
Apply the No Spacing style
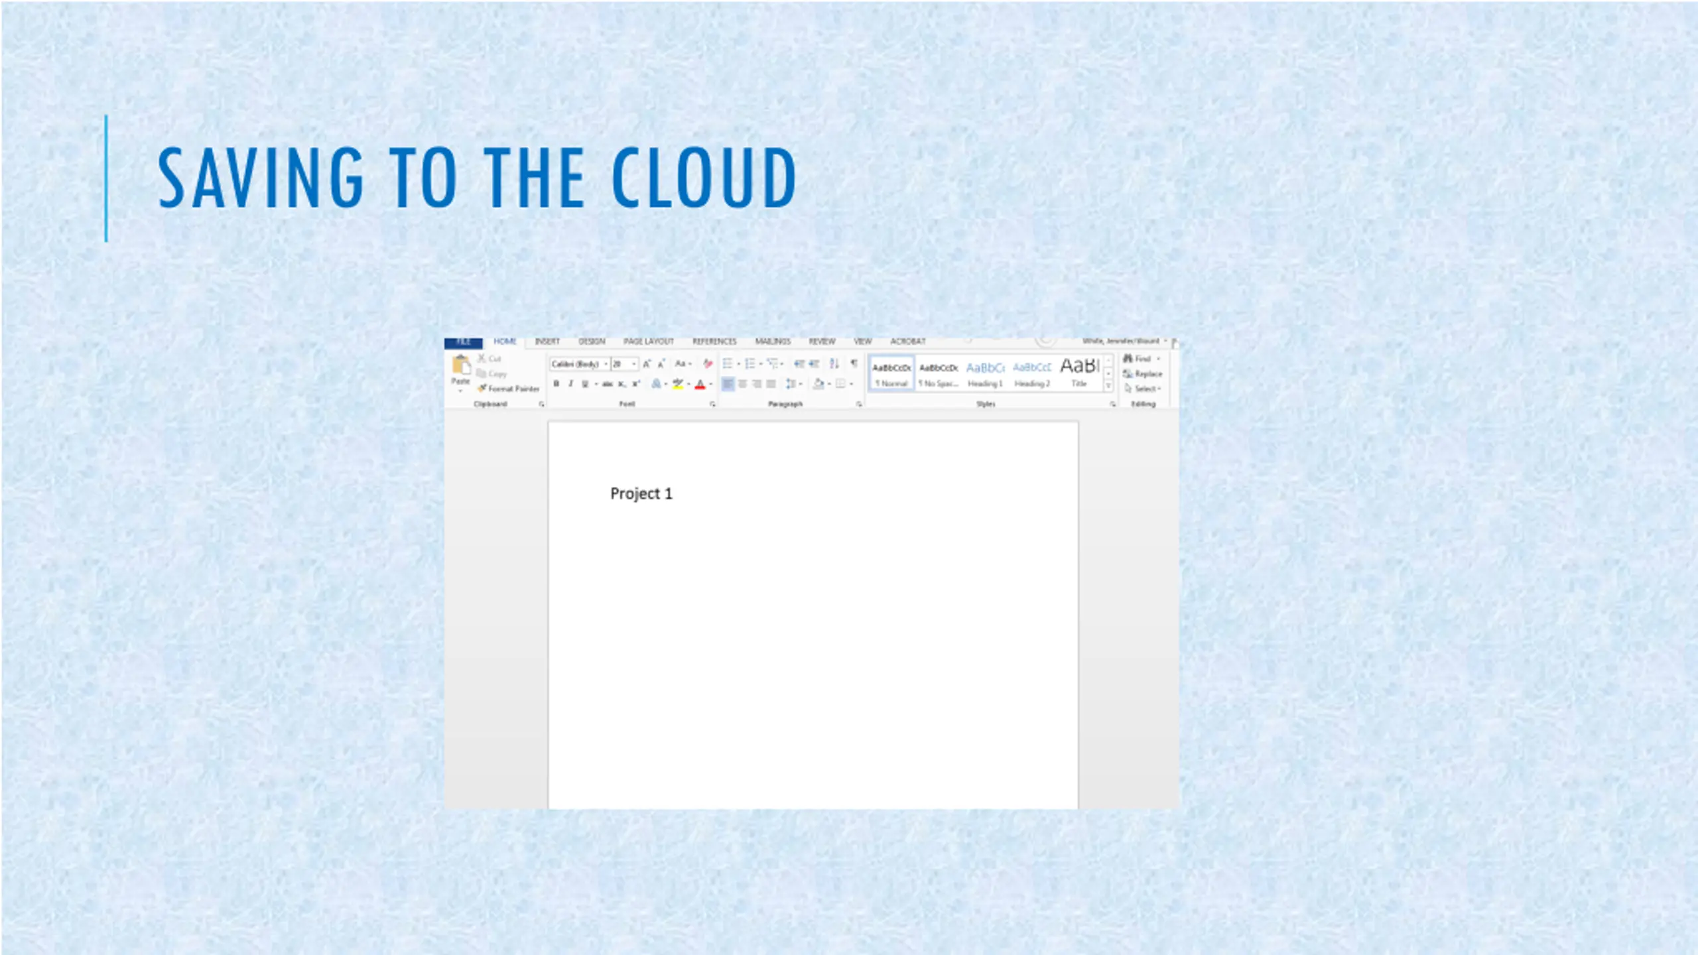coord(939,374)
